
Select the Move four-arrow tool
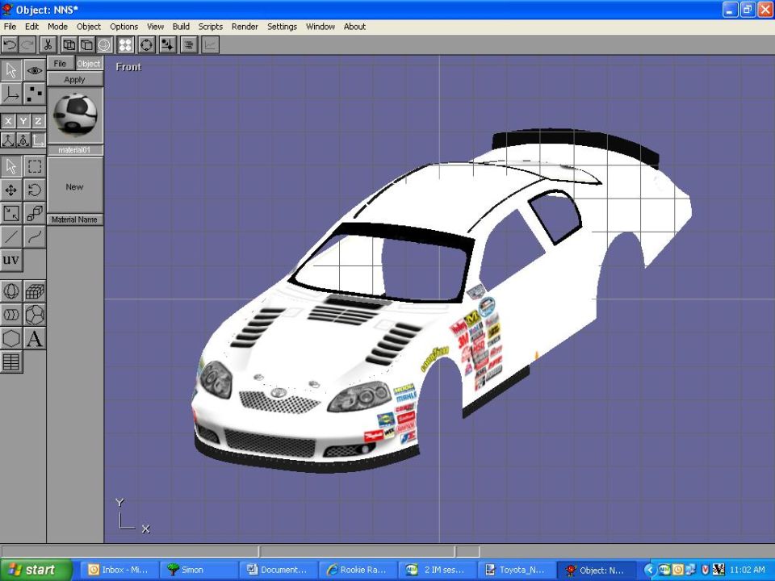point(10,190)
